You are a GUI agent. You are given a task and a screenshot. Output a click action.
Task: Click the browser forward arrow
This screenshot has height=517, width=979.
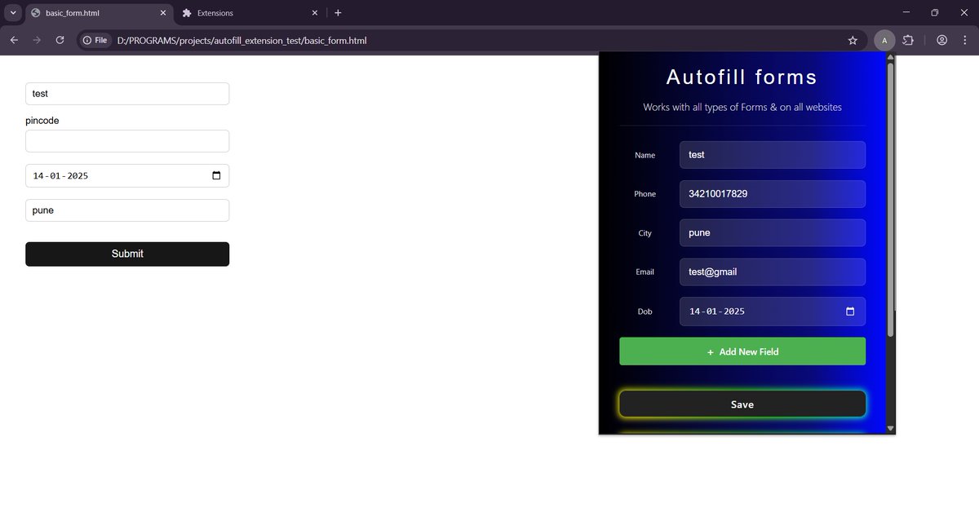point(37,40)
